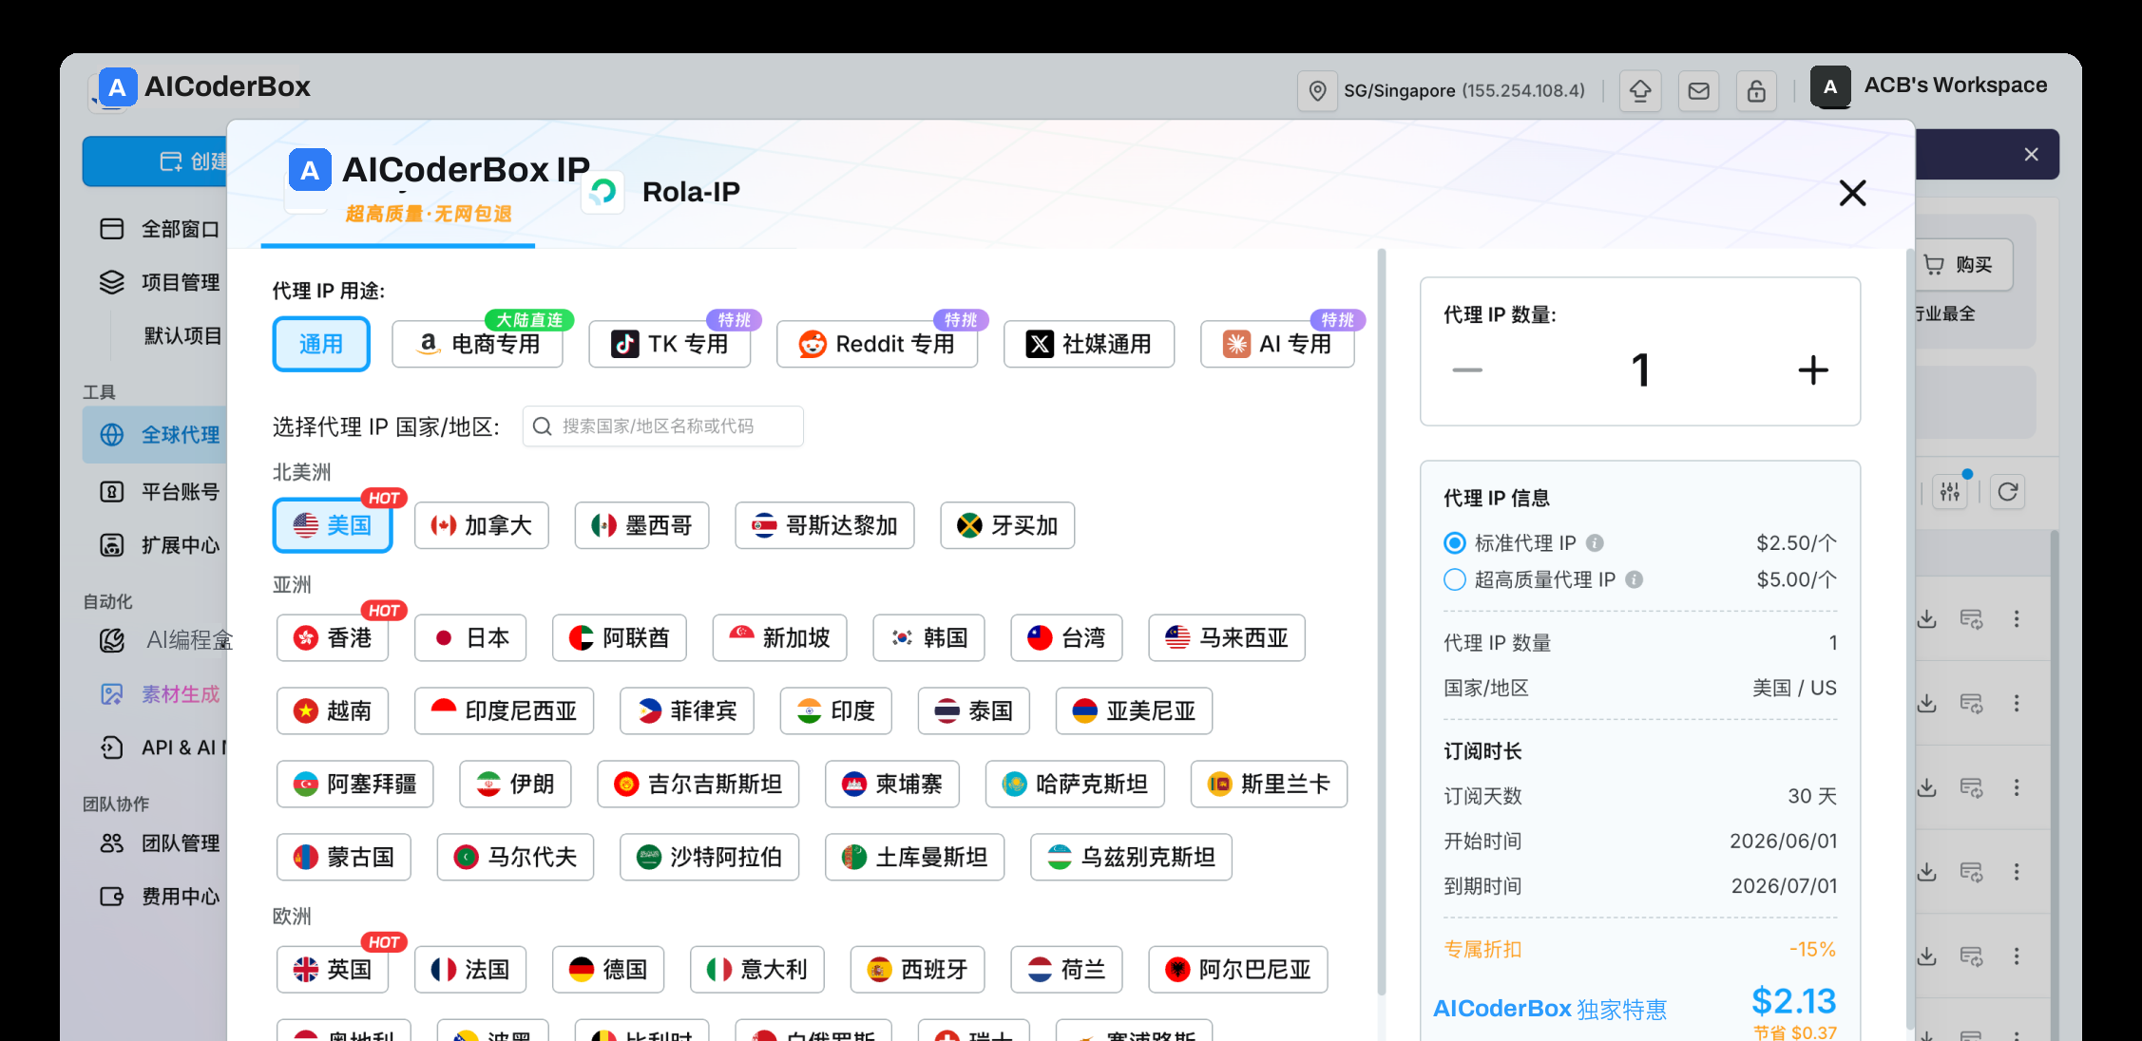Select AI 专用 proxy usage option
The width and height of the screenshot is (2142, 1041).
point(1277,344)
